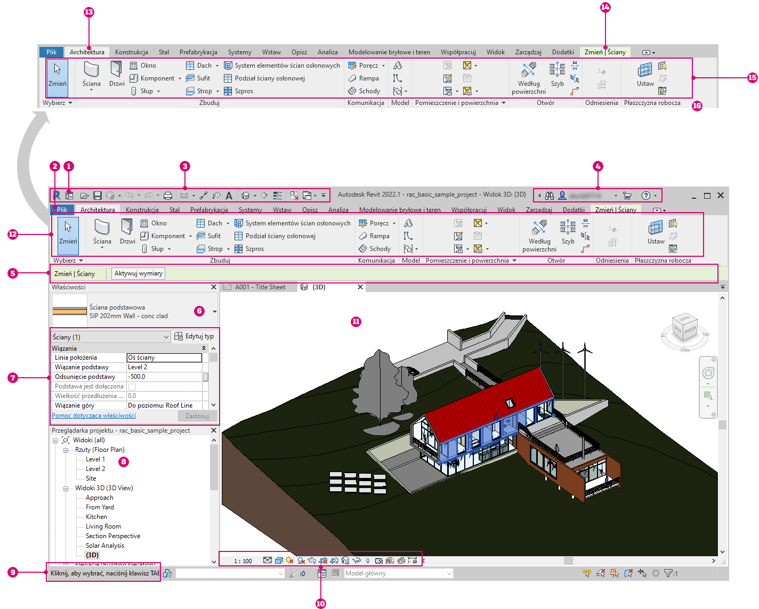This screenshot has height=609, width=759.
Task: Click Szyb shaft opening tool in main window ribbon
Action: [x=568, y=232]
